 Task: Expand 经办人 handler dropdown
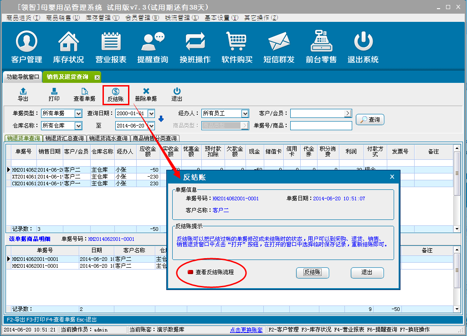[245, 113]
